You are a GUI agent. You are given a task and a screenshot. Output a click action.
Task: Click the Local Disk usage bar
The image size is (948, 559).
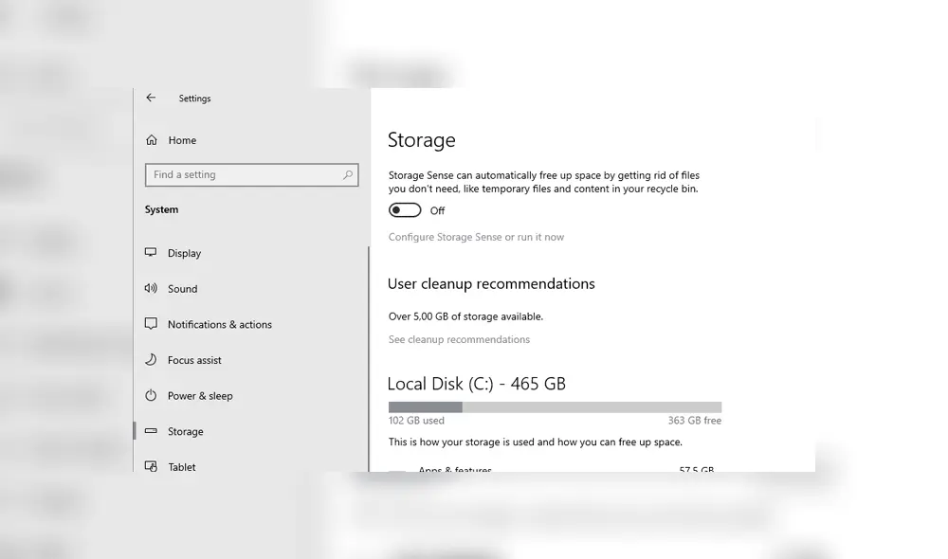click(x=554, y=406)
